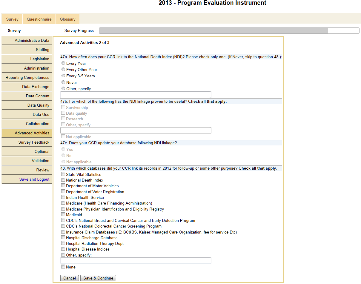Image resolution: width=361 pixels, height=284 pixels.
Task: Switch to the Glossary tab
Action: point(67,19)
